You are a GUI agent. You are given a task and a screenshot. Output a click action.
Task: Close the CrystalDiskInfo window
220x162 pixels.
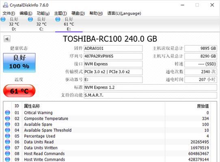[x=212, y=5]
